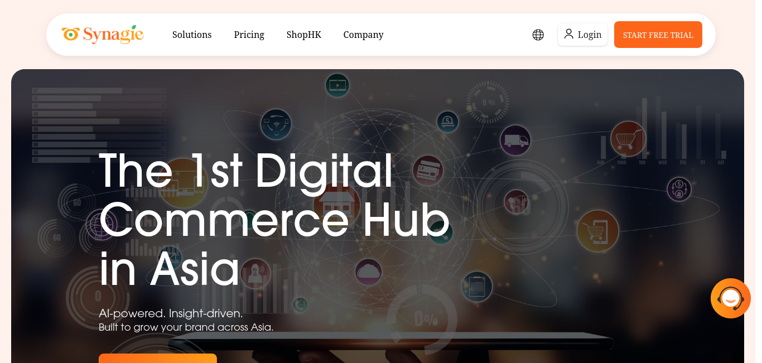
Task: Click the credit card icon in hero
Action: coord(428,171)
